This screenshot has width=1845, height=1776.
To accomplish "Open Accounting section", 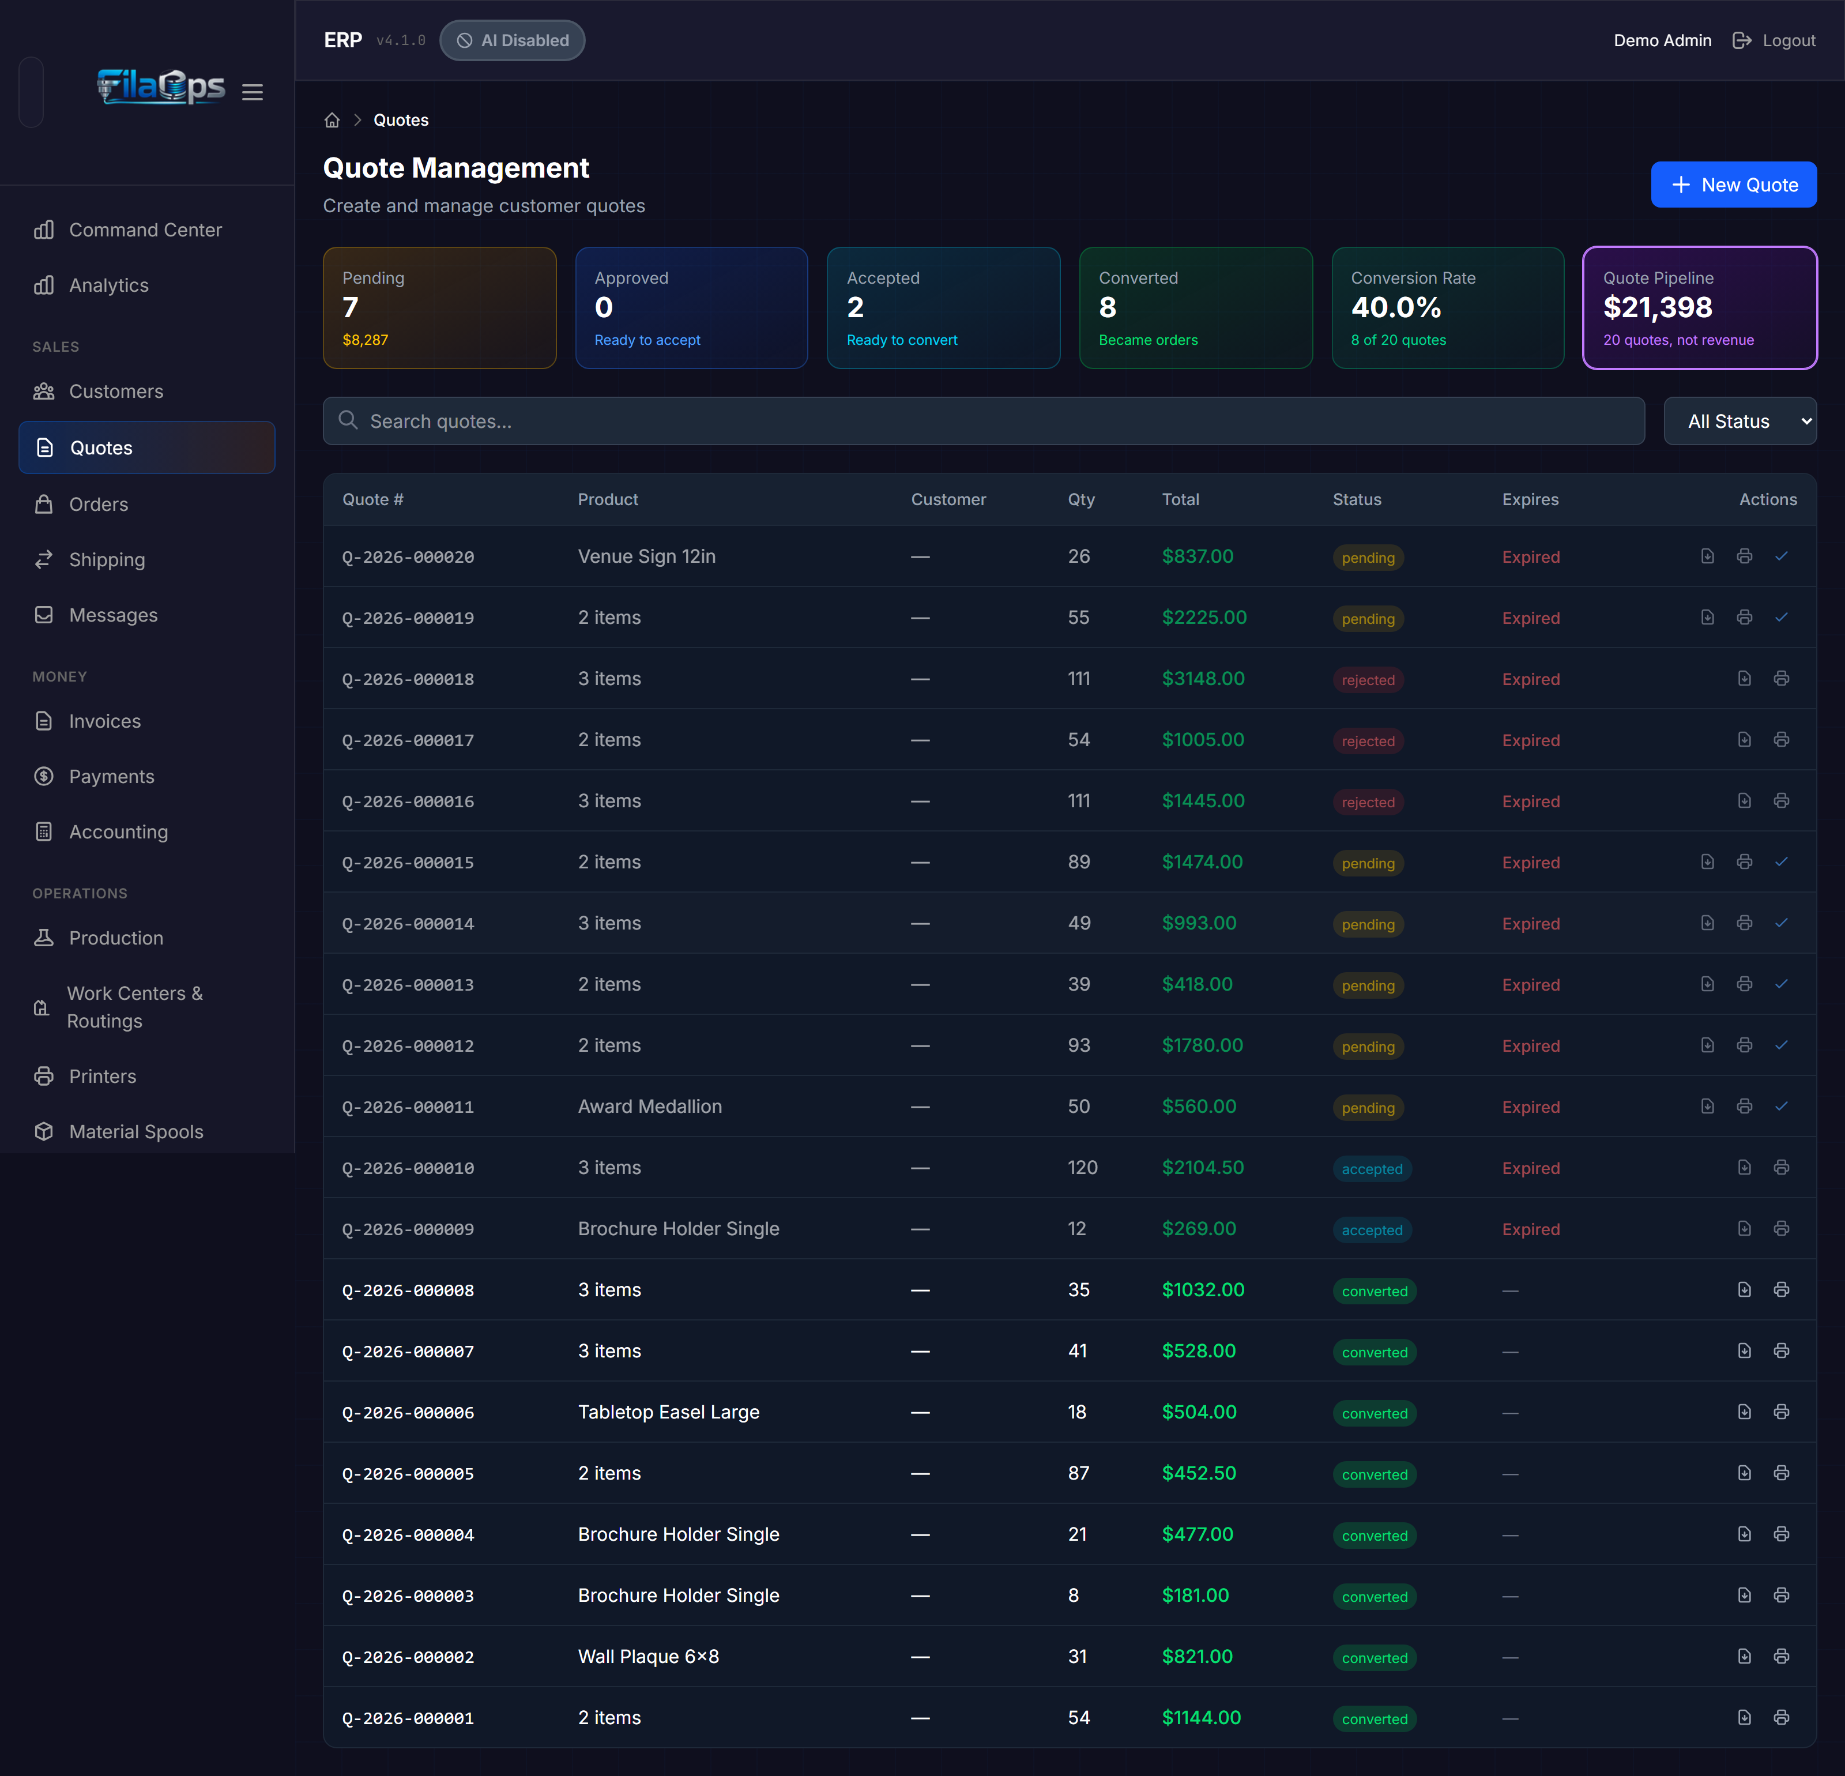I will [146, 832].
